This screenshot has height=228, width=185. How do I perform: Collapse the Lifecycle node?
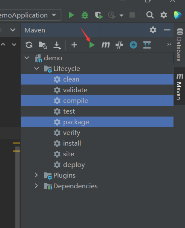37,68
